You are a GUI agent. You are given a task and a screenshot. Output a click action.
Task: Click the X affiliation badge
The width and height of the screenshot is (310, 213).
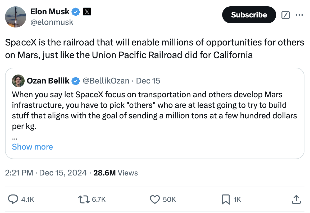pos(87,12)
